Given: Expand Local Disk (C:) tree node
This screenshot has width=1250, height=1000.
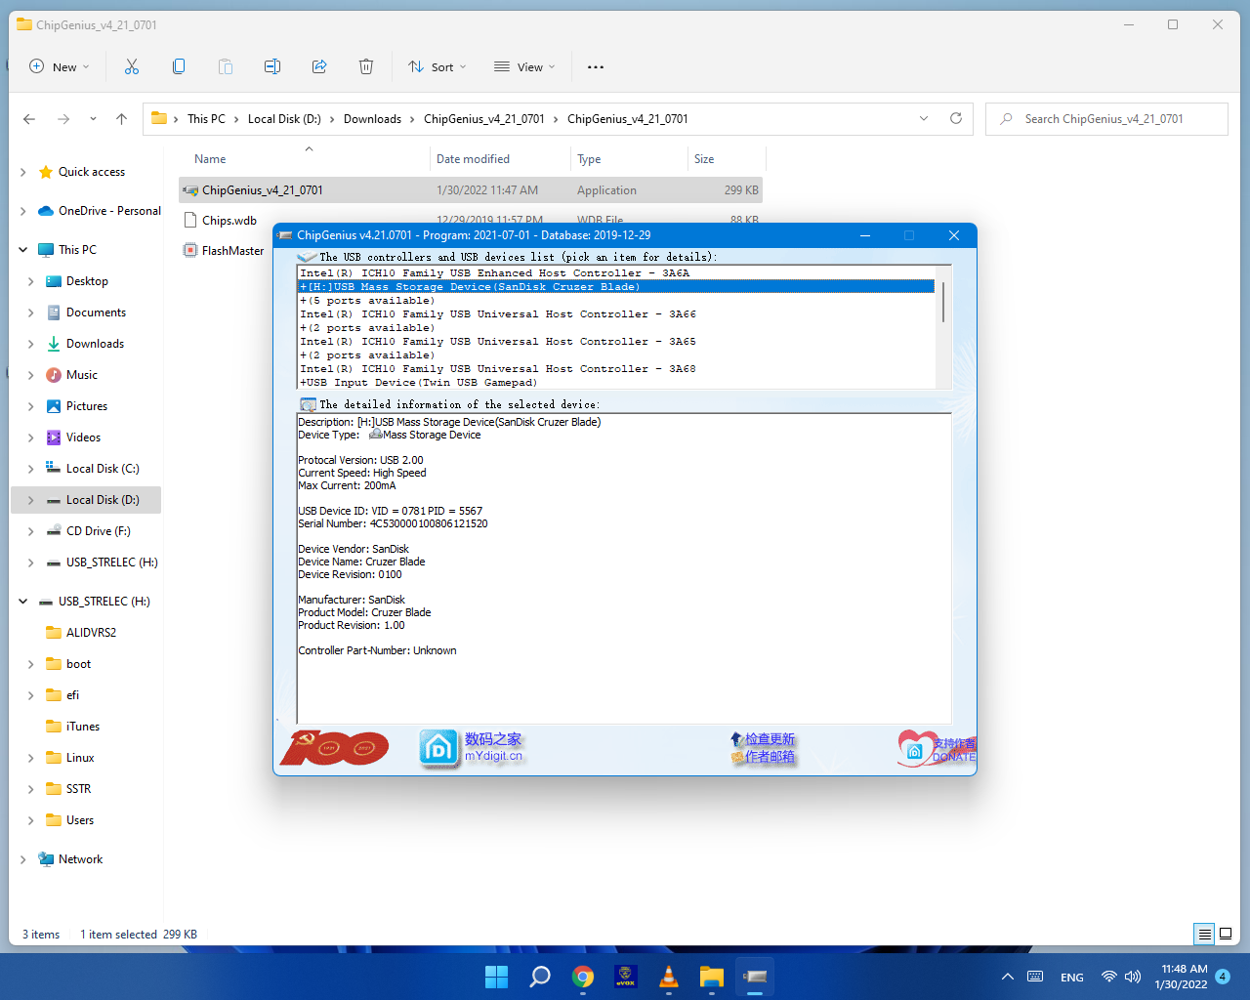Looking at the screenshot, I should click(x=30, y=469).
